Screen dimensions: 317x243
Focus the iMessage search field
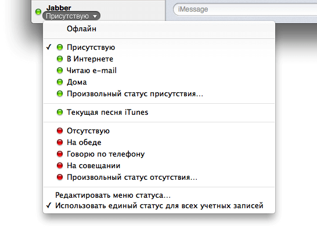[245, 9]
